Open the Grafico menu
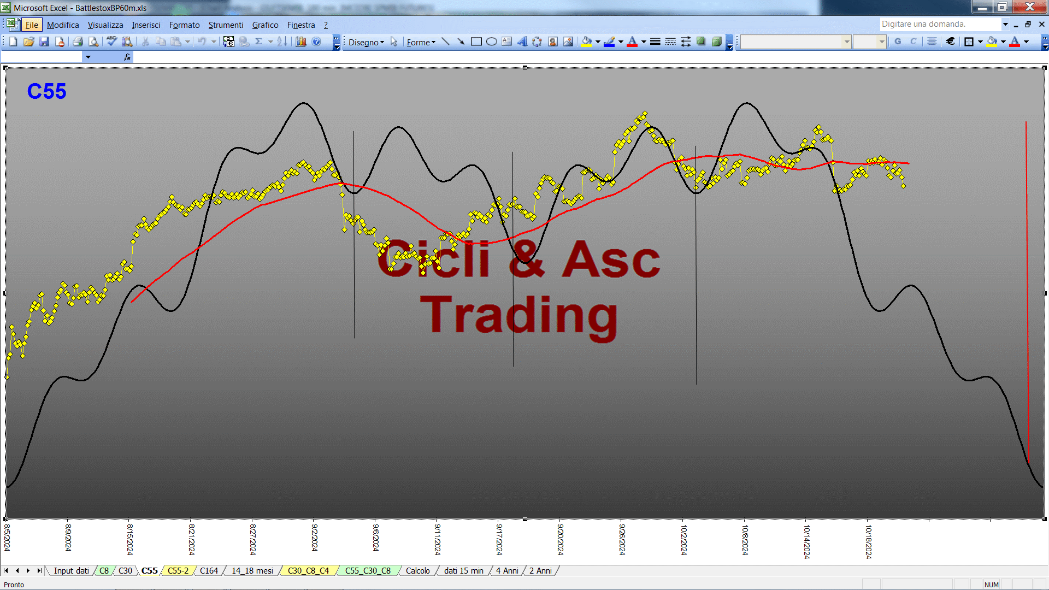1049x590 pixels. pyautogui.click(x=265, y=25)
